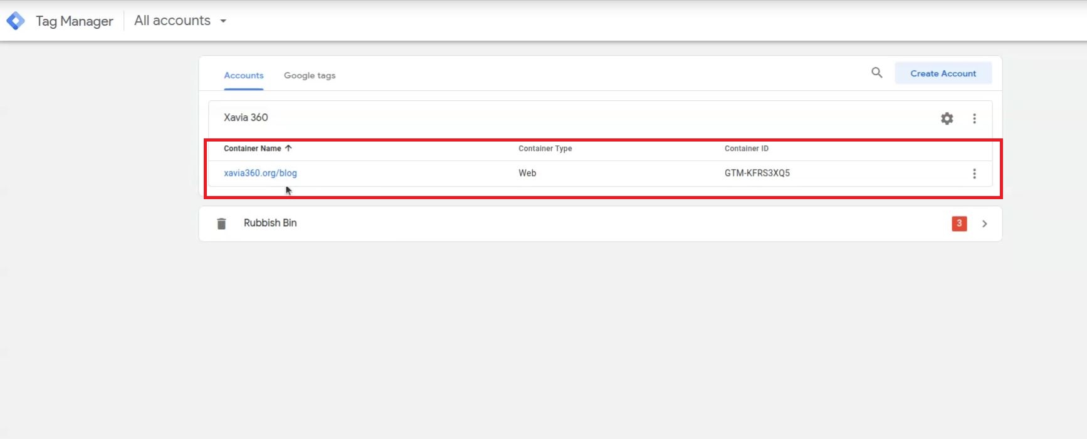
Task: Click the Tag Manager logo icon
Action: (16, 21)
